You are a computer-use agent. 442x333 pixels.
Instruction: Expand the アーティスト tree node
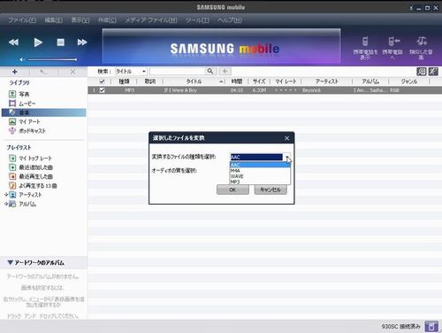click(6, 195)
